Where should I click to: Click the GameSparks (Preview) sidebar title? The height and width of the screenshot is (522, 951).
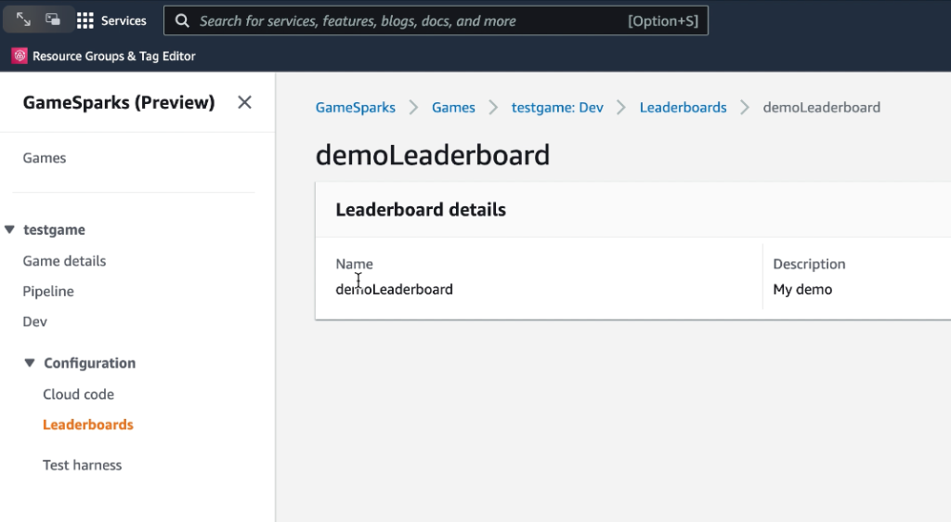pos(119,102)
